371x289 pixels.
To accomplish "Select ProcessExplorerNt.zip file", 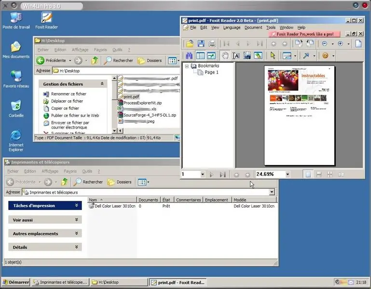I will click(x=142, y=103).
